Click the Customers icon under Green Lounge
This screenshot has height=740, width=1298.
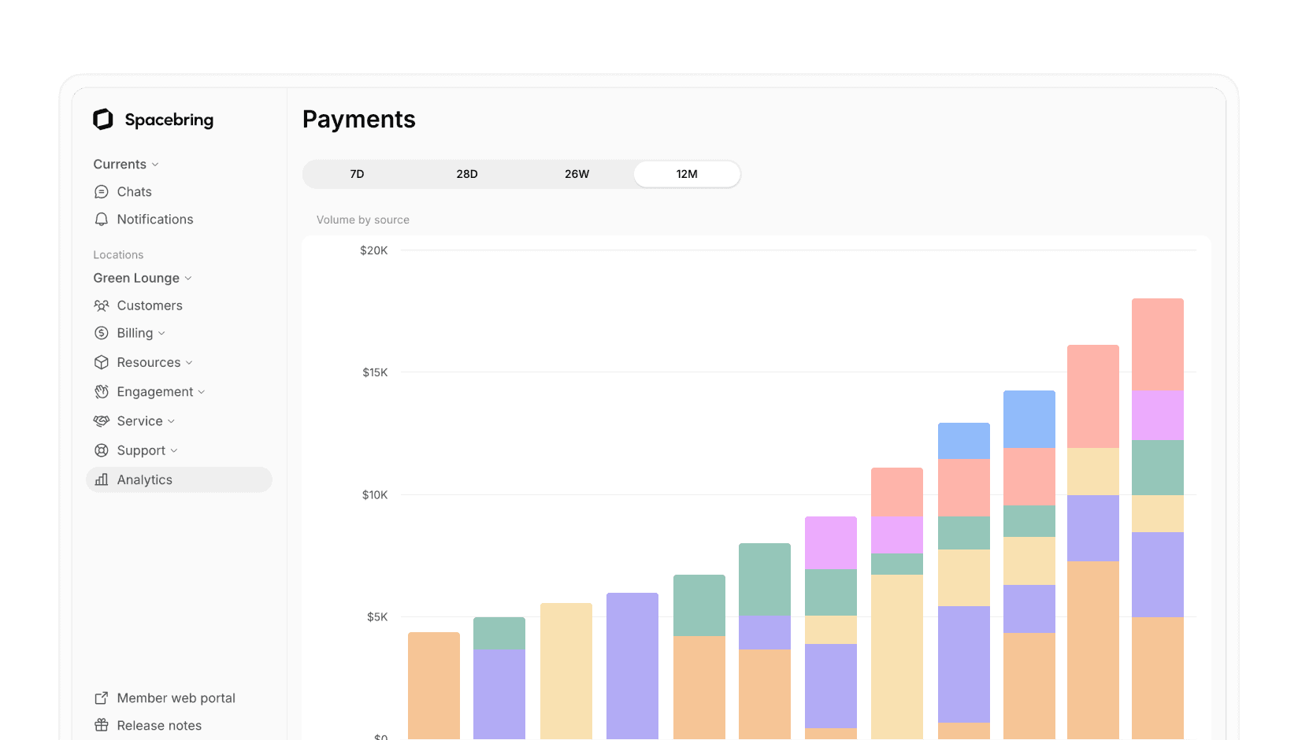point(102,305)
